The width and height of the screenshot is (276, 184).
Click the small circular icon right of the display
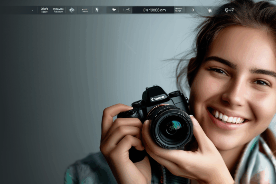pyautogui.click(x=193, y=10)
